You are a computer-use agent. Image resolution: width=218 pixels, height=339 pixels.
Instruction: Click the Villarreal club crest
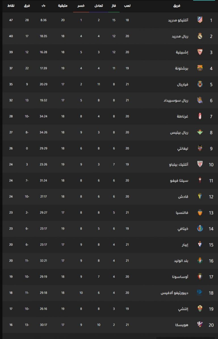pos(200,84)
